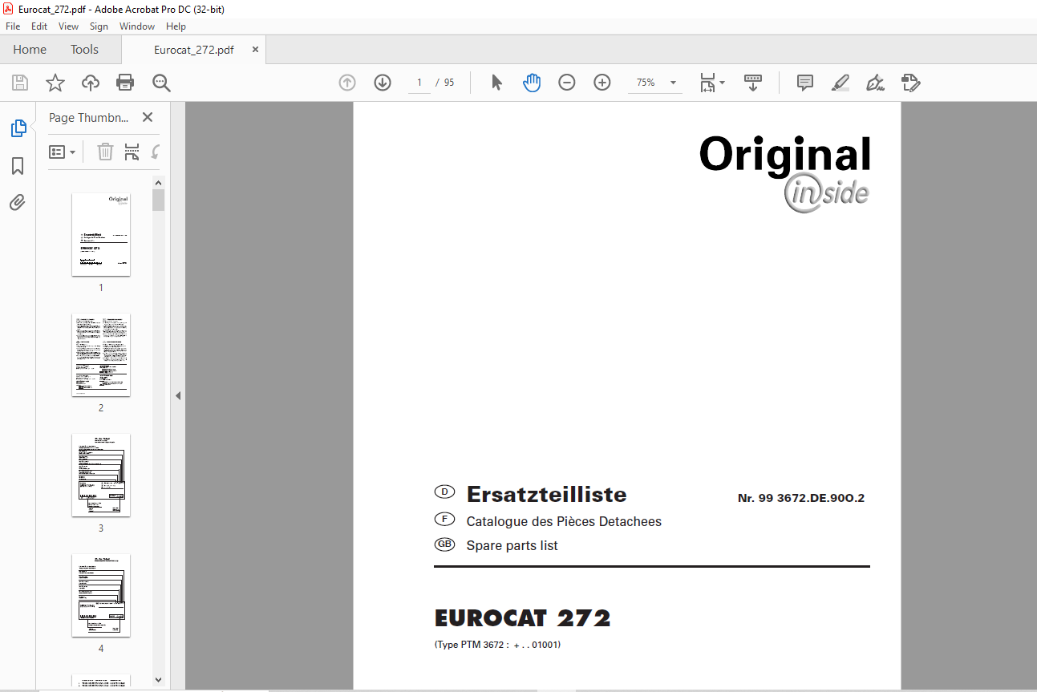Click the thumbnails scrollbar down arrow
Screen dimensions: 1037x692
point(159,680)
